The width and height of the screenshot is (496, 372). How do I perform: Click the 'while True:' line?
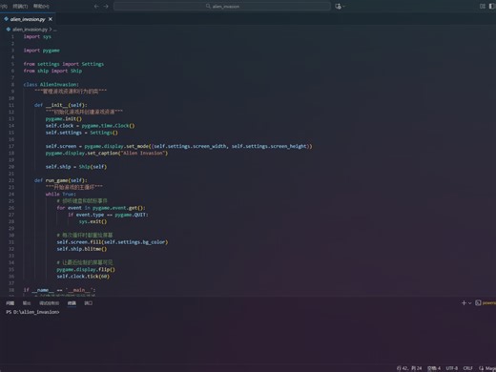61,194
